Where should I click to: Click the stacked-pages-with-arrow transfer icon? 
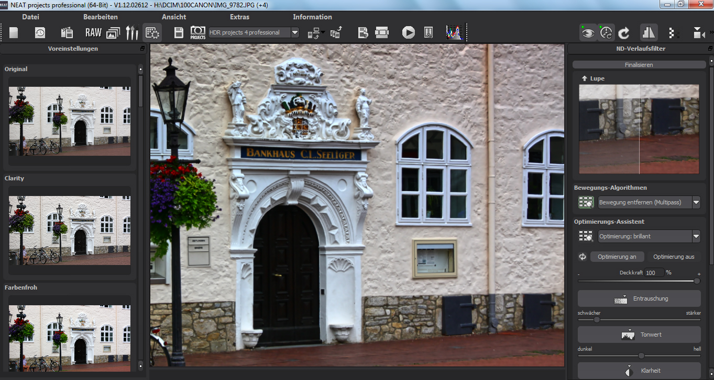tap(336, 32)
